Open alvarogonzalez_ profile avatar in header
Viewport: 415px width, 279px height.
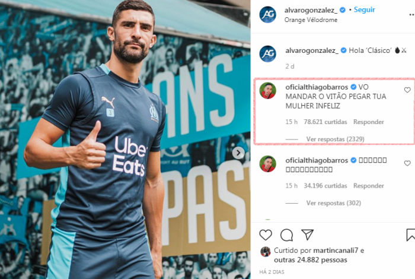(267, 15)
